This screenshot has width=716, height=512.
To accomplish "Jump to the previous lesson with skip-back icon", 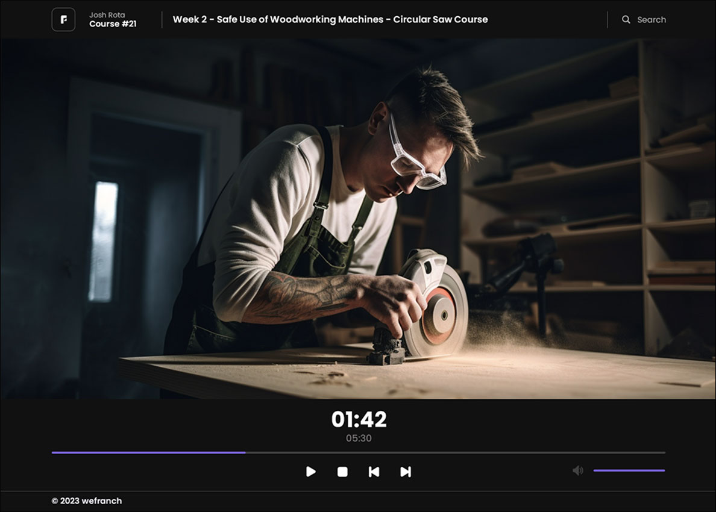I will click(373, 472).
